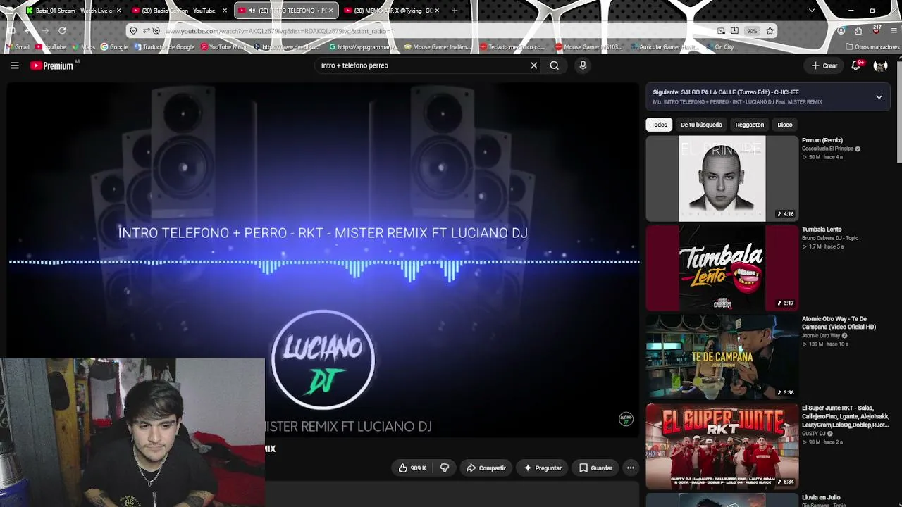Open more actions three-dot menu
The height and width of the screenshot is (507, 902).
631,468
